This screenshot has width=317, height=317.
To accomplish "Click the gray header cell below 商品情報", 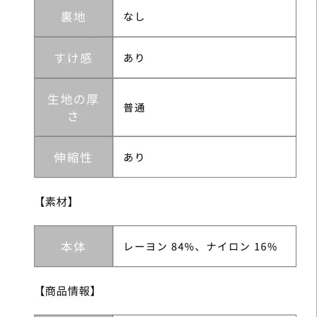I will 73,316.
